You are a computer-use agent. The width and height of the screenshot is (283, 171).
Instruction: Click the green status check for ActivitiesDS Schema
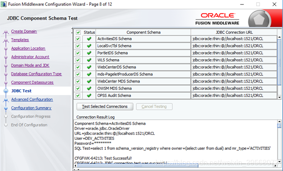89,39
